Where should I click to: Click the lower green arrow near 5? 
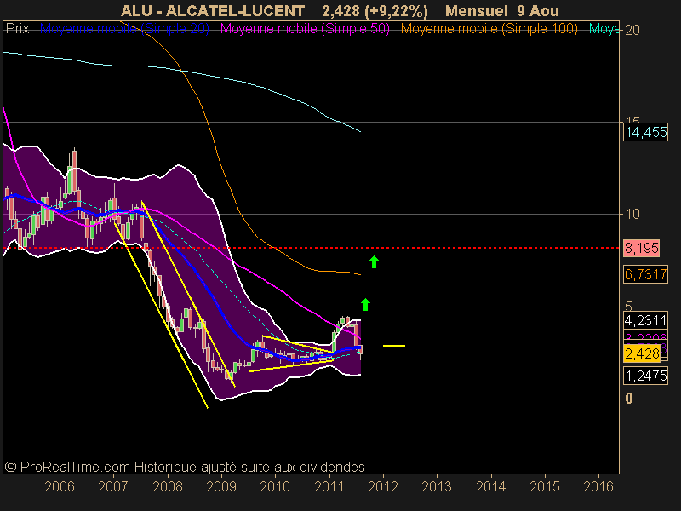click(366, 305)
